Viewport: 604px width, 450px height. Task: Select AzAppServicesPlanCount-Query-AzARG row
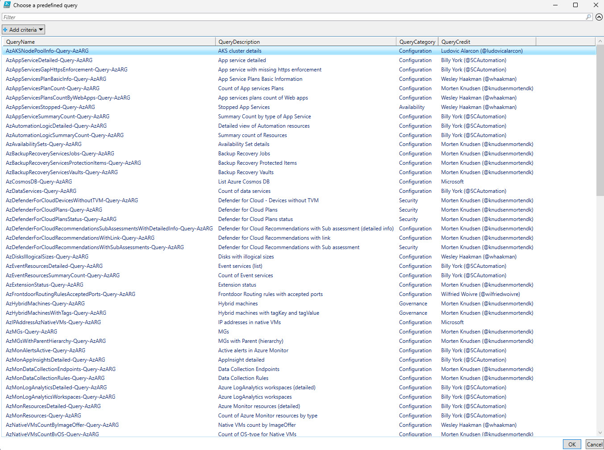click(299, 88)
